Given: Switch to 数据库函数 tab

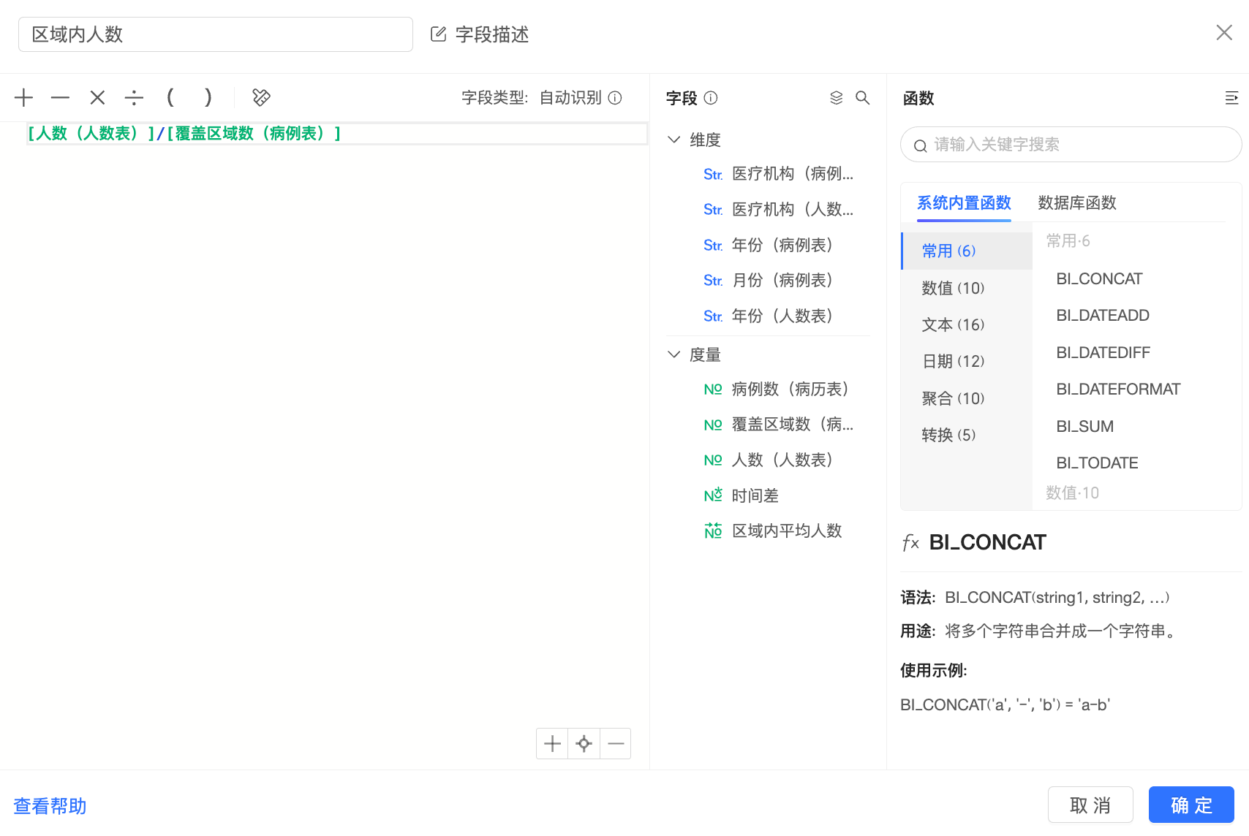Looking at the screenshot, I should [1077, 202].
